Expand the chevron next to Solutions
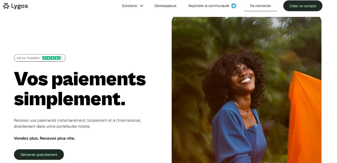This screenshot has height=163, width=337. 142,6
